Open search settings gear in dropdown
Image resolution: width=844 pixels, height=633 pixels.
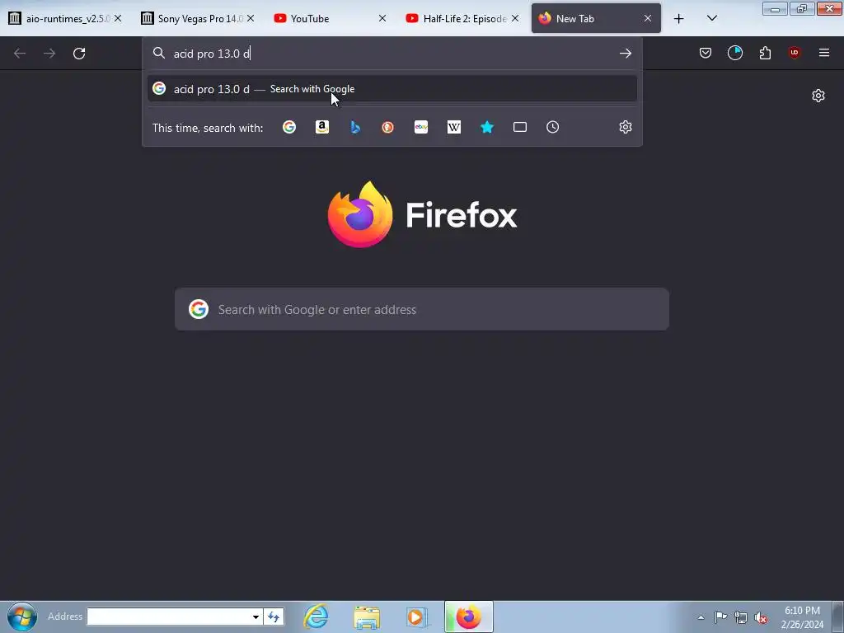point(625,127)
